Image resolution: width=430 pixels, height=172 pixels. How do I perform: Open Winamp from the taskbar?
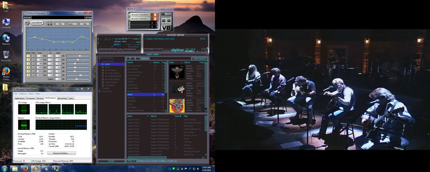[35, 169]
